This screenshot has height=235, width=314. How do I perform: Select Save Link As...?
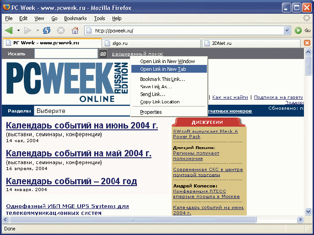tap(169, 87)
